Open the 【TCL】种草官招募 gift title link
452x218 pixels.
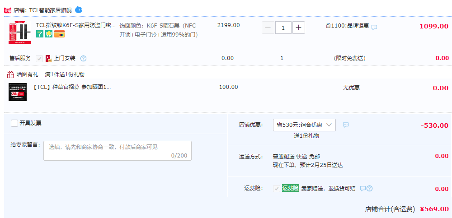(72, 87)
